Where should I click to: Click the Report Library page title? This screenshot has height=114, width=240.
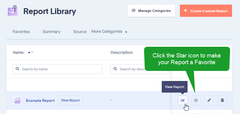pyautogui.click(x=50, y=11)
